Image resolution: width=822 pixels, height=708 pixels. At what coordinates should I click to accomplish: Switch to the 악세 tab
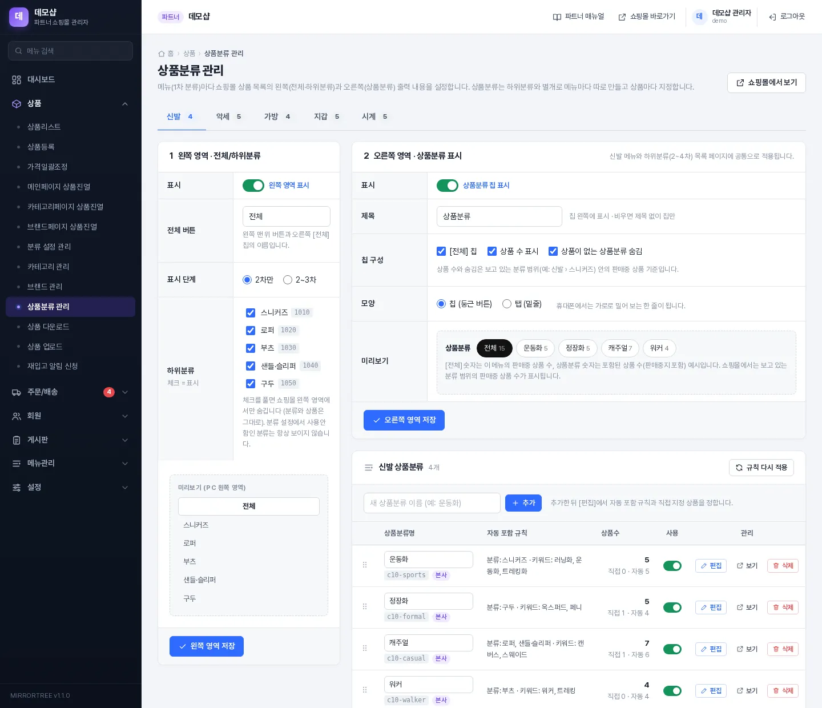pyautogui.click(x=229, y=116)
